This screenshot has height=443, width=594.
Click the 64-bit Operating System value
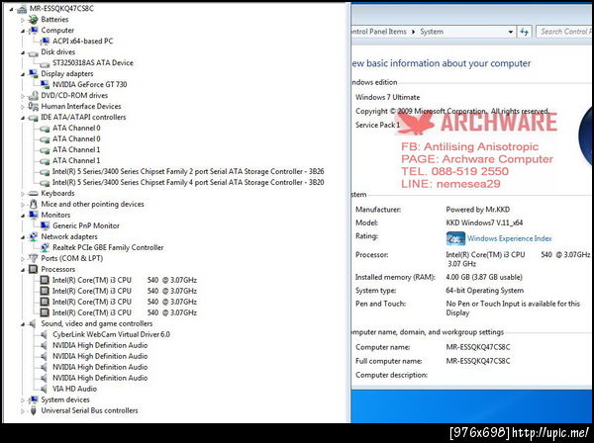click(x=485, y=291)
